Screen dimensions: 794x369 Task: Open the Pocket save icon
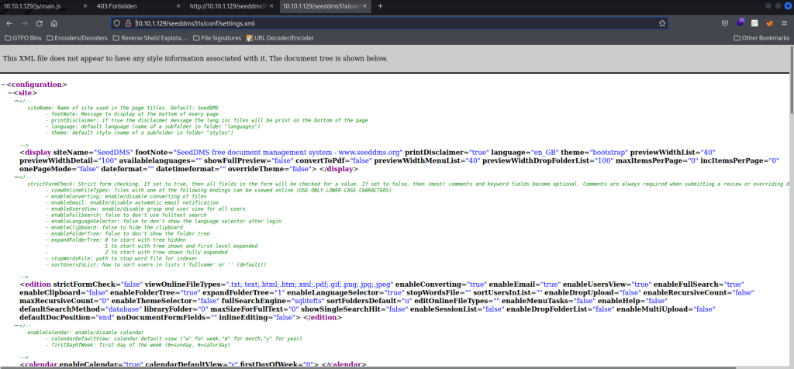[x=724, y=23]
